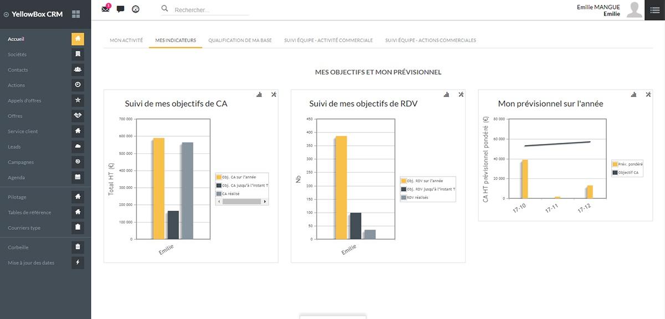Click the Actions clock icon
This screenshot has width=665, height=319.
[x=78, y=85]
